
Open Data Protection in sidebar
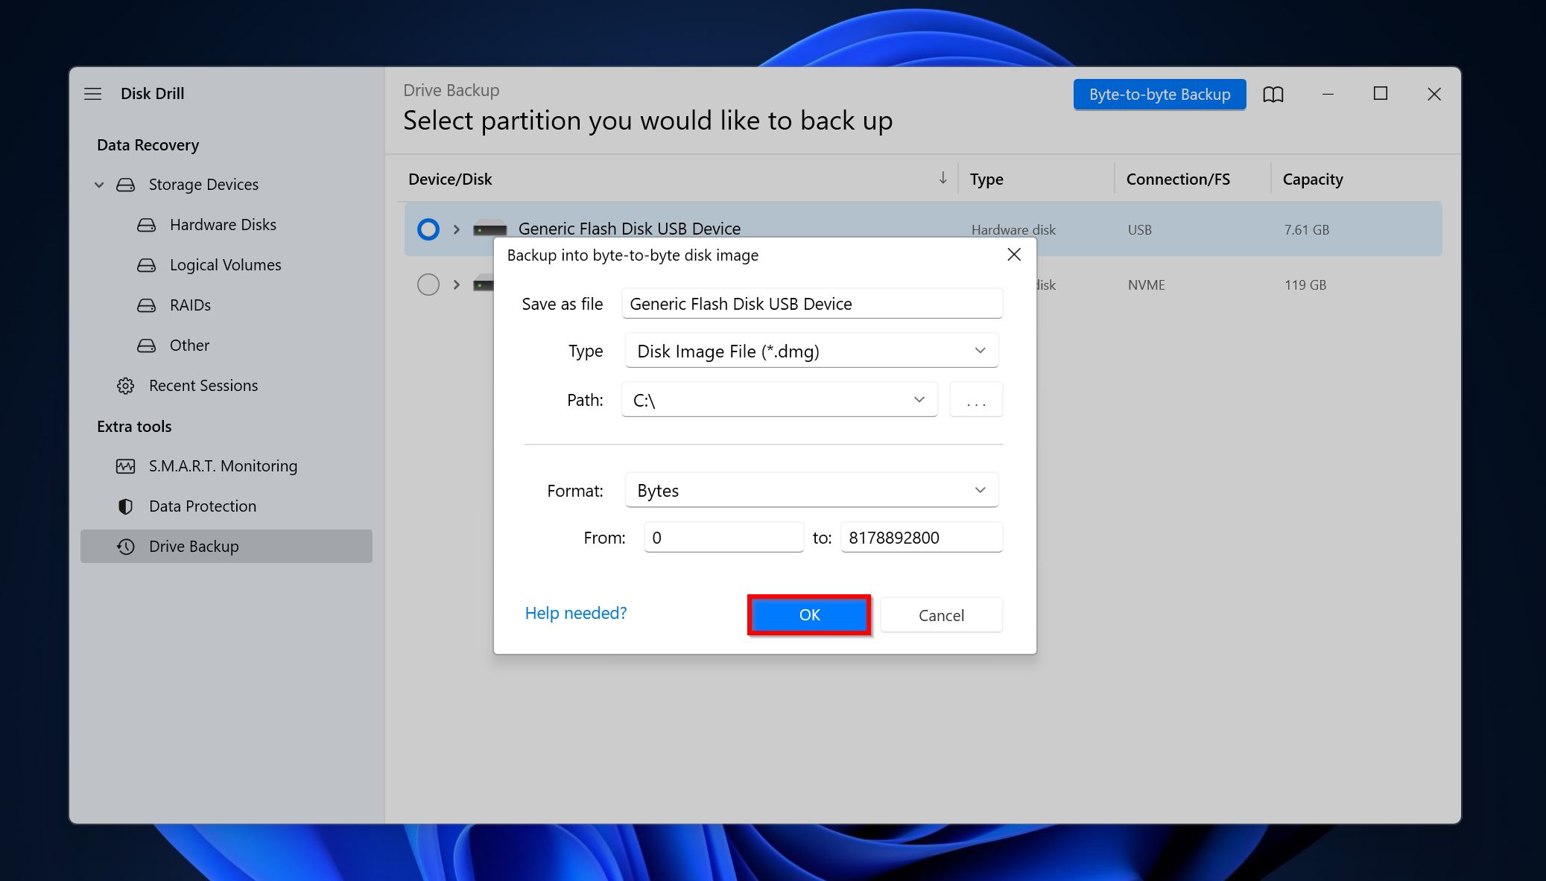(202, 505)
